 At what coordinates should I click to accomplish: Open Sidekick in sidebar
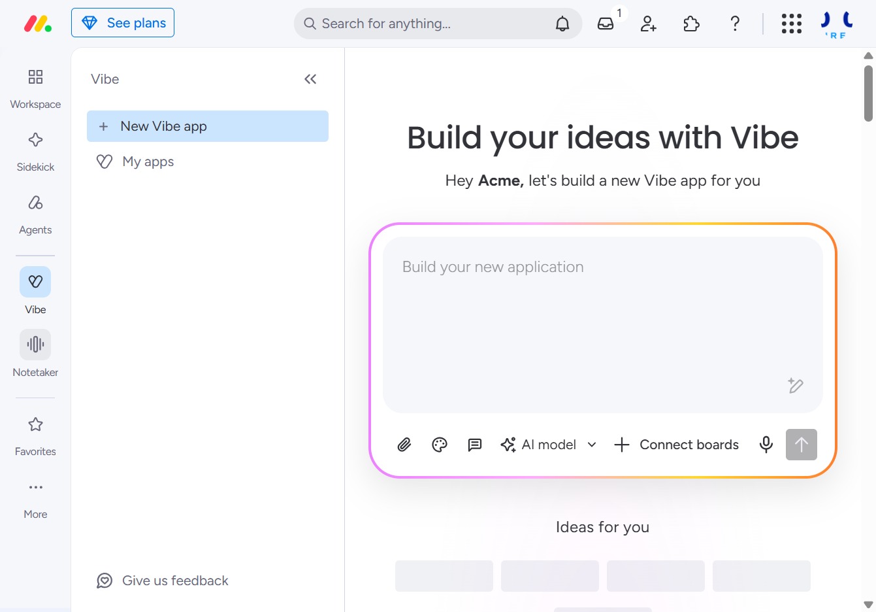pyautogui.click(x=35, y=152)
